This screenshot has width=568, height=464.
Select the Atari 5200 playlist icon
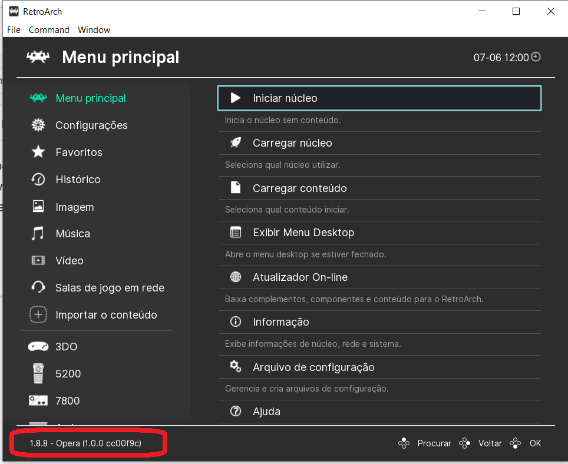click(x=38, y=373)
